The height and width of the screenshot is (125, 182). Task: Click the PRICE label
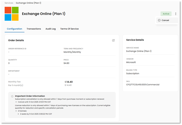coord(66,60)
